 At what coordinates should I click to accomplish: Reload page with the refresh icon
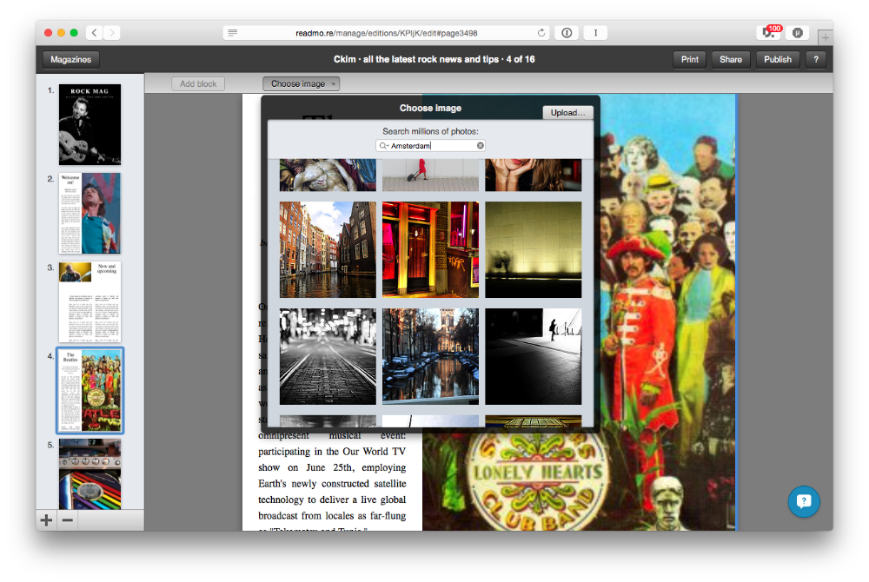(x=541, y=33)
